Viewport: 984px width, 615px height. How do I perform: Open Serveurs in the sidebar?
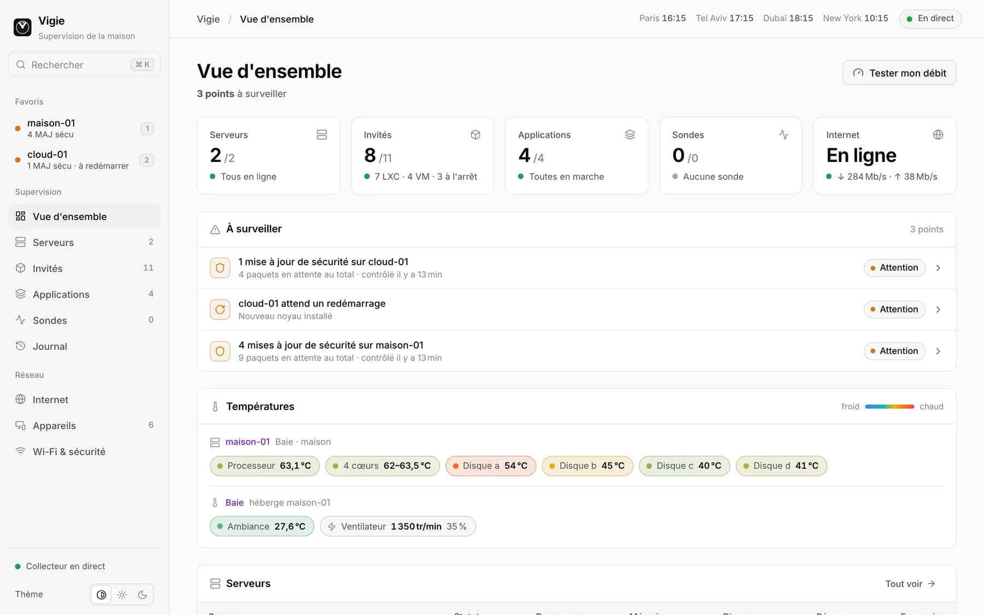(84, 242)
